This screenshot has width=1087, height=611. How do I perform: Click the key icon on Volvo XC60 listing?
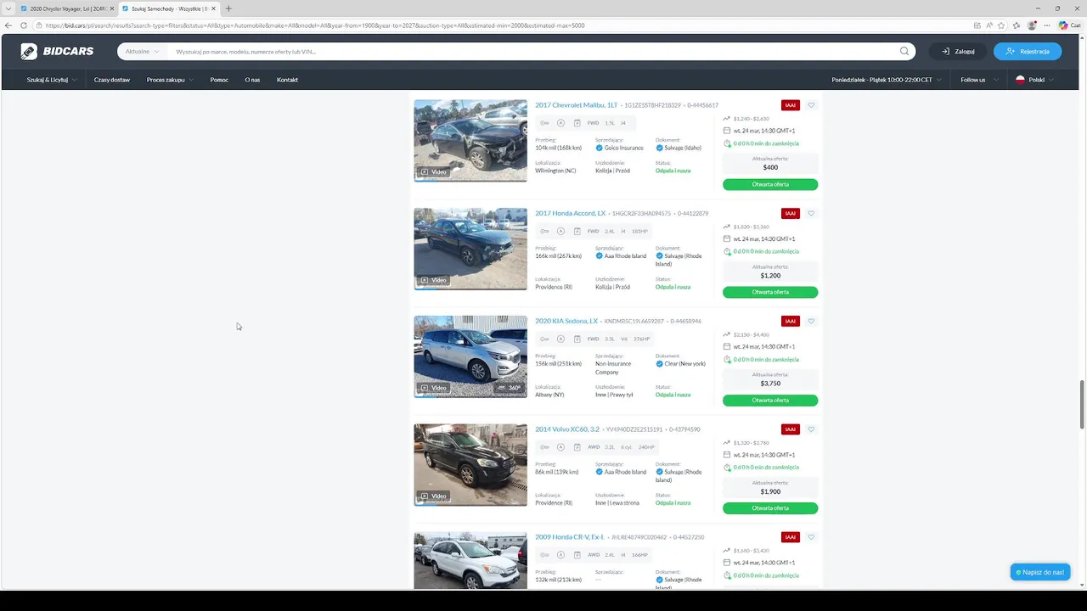pos(544,446)
